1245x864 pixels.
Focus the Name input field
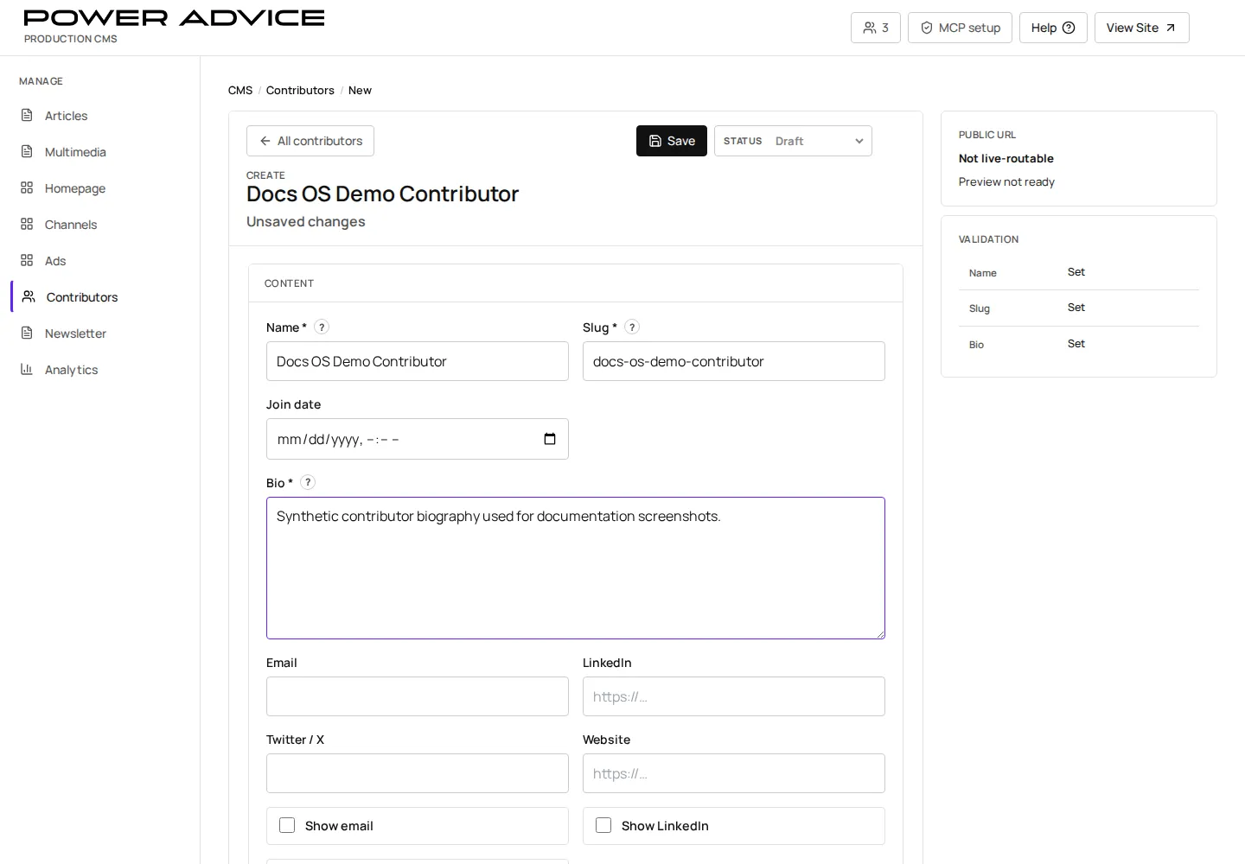[x=418, y=361]
